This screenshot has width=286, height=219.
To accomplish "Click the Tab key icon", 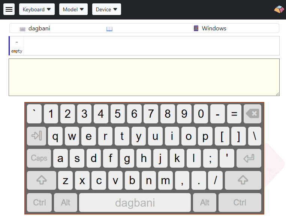I will pos(36,136).
